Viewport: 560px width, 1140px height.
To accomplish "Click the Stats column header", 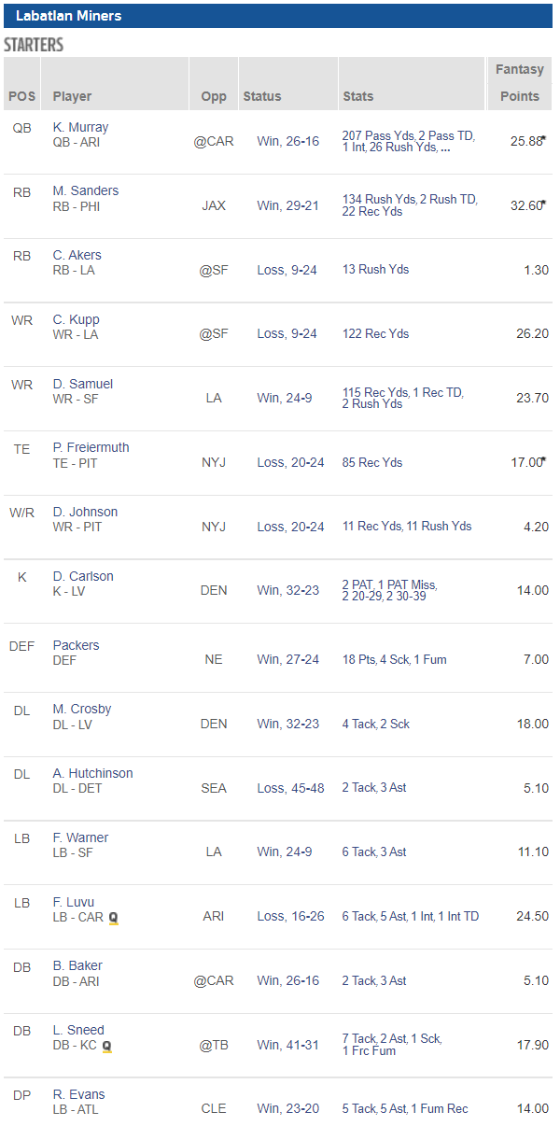I will [357, 96].
